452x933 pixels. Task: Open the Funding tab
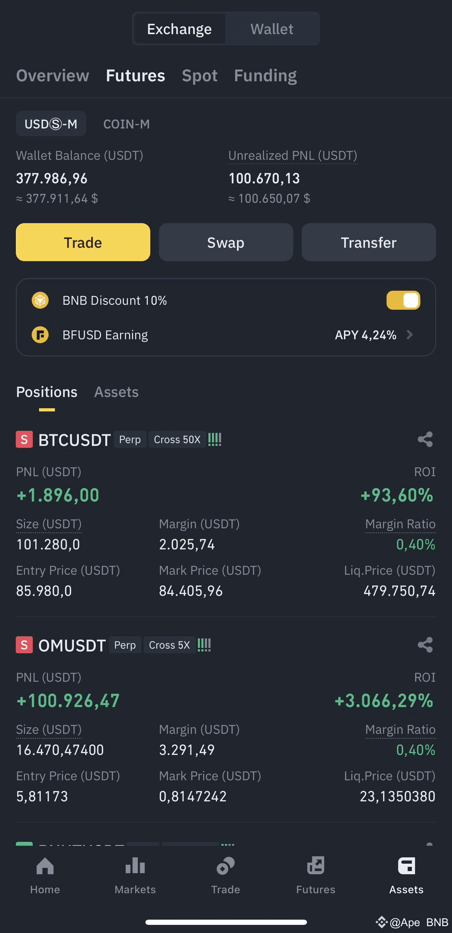click(266, 76)
